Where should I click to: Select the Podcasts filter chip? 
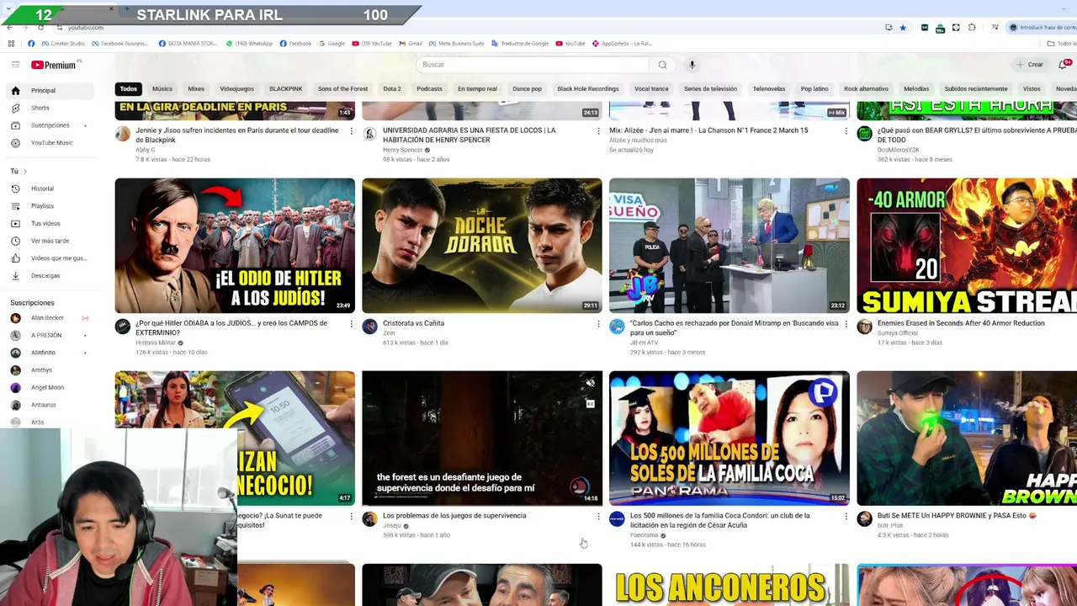(429, 88)
